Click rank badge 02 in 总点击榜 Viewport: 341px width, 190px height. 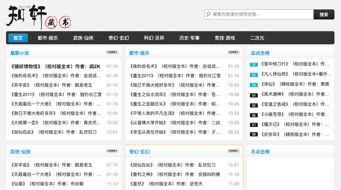254,75
